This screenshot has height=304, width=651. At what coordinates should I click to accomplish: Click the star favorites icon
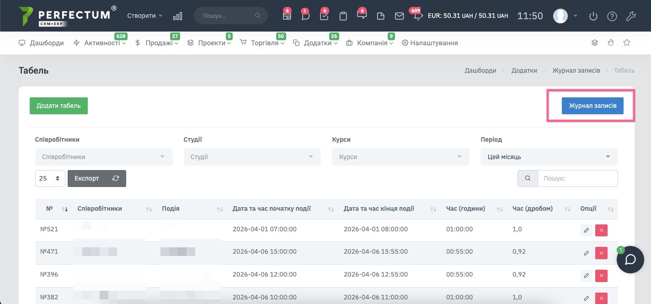coord(627,43)
